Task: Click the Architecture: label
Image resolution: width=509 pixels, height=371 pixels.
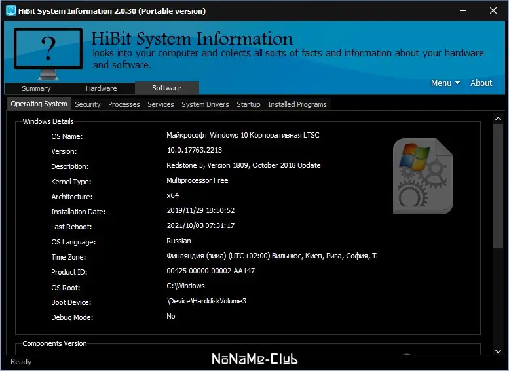Action: point(72,197)
